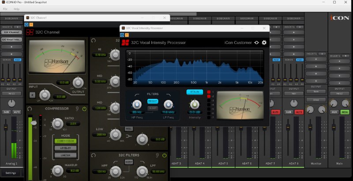
Task: Toggle the phase invert button near INPUT
Action: coord(32,95)
